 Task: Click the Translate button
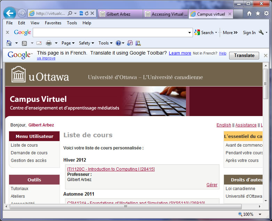point(244,55)
